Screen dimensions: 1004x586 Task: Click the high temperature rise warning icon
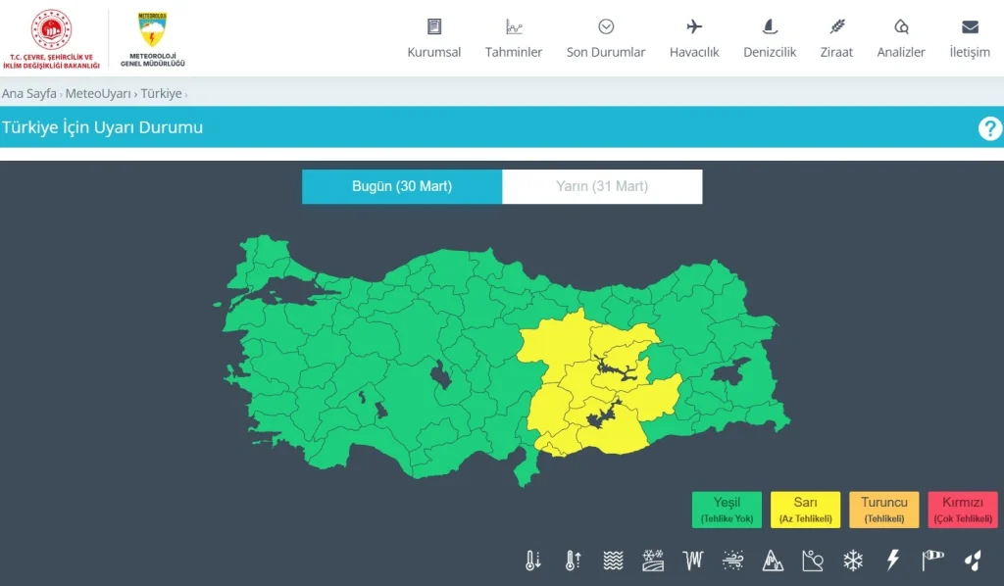[573, 561]
